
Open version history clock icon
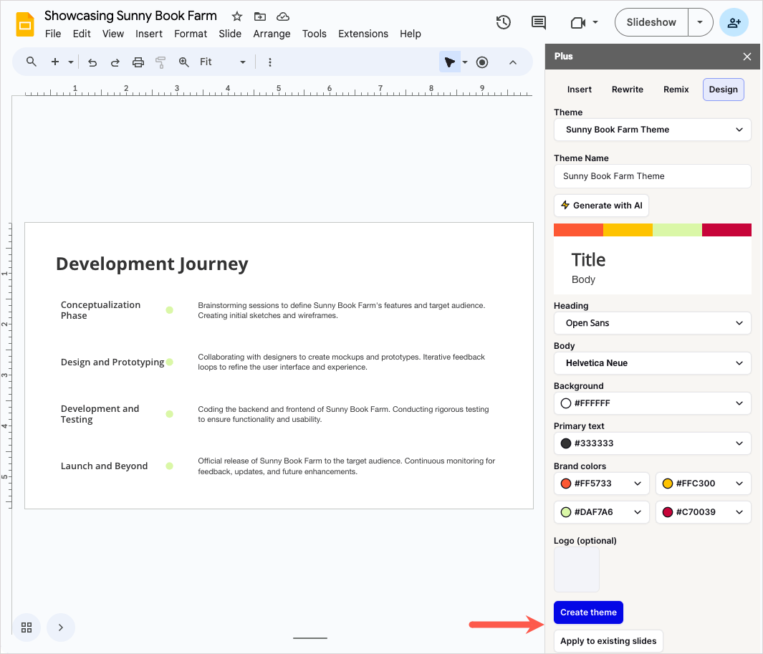click(x=503, y=22)
